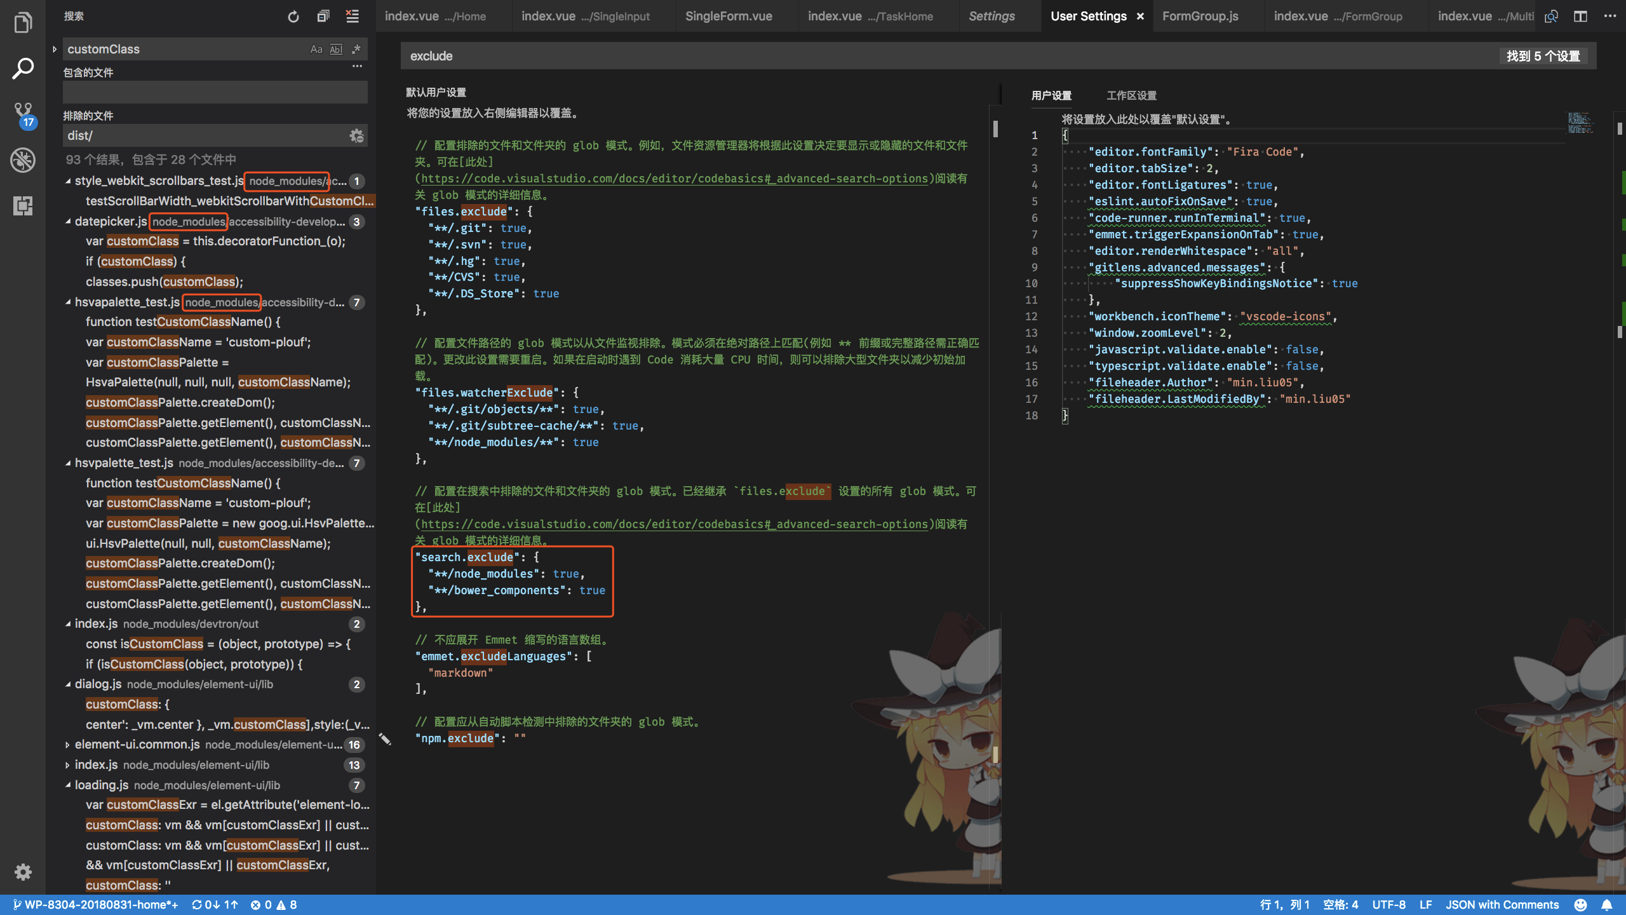1626x915 pixels.
Task: Refresh the search results
Action: pyautogui.click(x=293, y=17)
